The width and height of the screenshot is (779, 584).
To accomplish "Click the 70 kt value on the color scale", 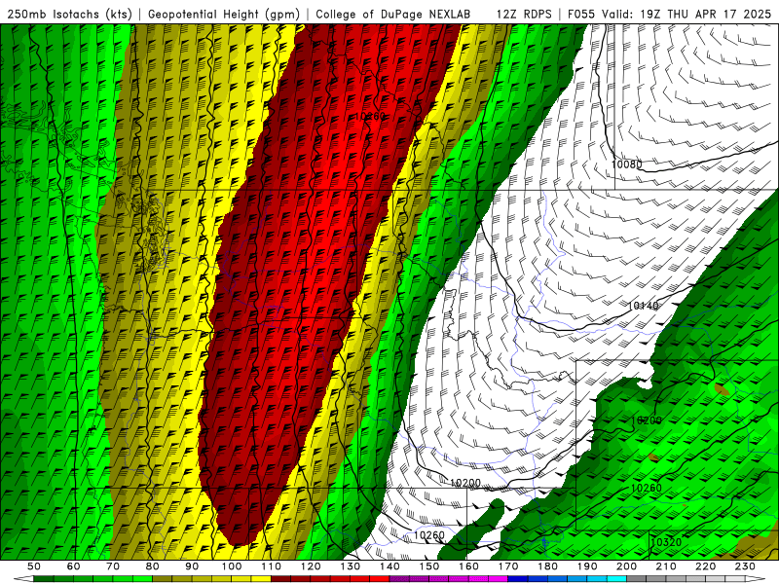I will (x=113, y=566).
